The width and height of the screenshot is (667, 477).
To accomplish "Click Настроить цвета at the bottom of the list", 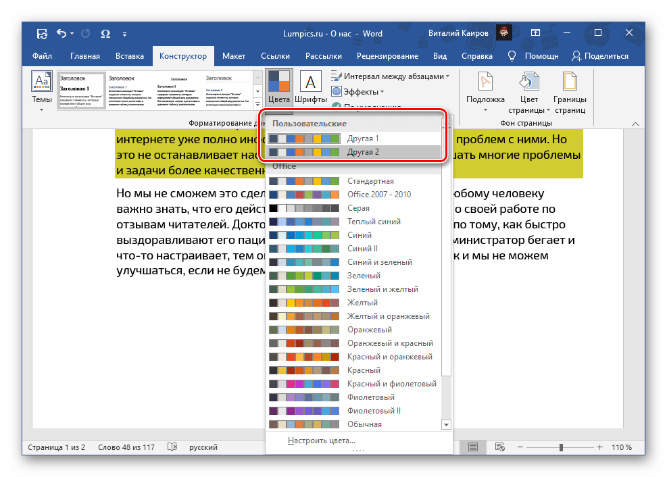I will [x=321, y=441].
